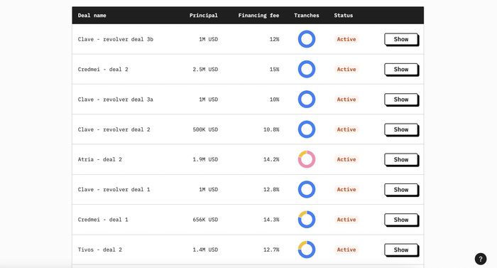This screenshot has height=268, width=497.
Task: Show details for Tivos deal 2
Action: (x=401, y=250)
